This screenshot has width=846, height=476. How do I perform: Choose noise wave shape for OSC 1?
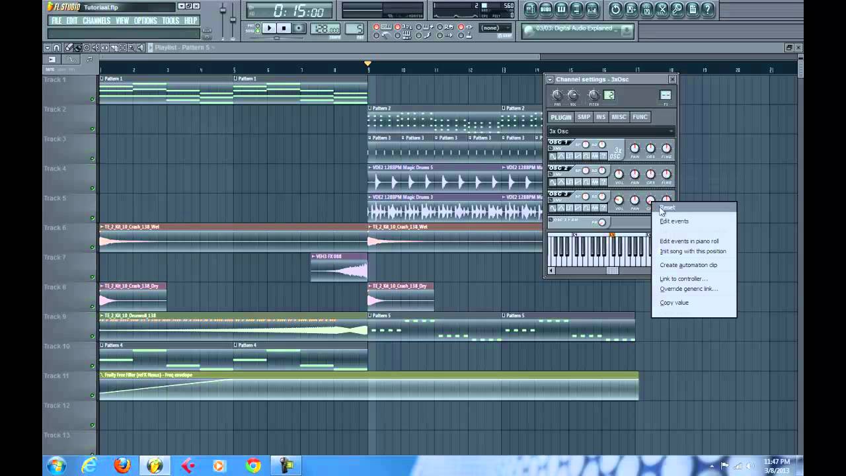coord(595,156)
